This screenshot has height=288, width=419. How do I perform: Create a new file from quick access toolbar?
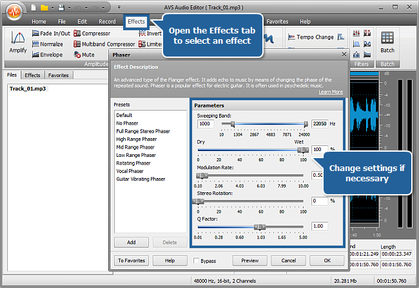(x=34, y=8)
